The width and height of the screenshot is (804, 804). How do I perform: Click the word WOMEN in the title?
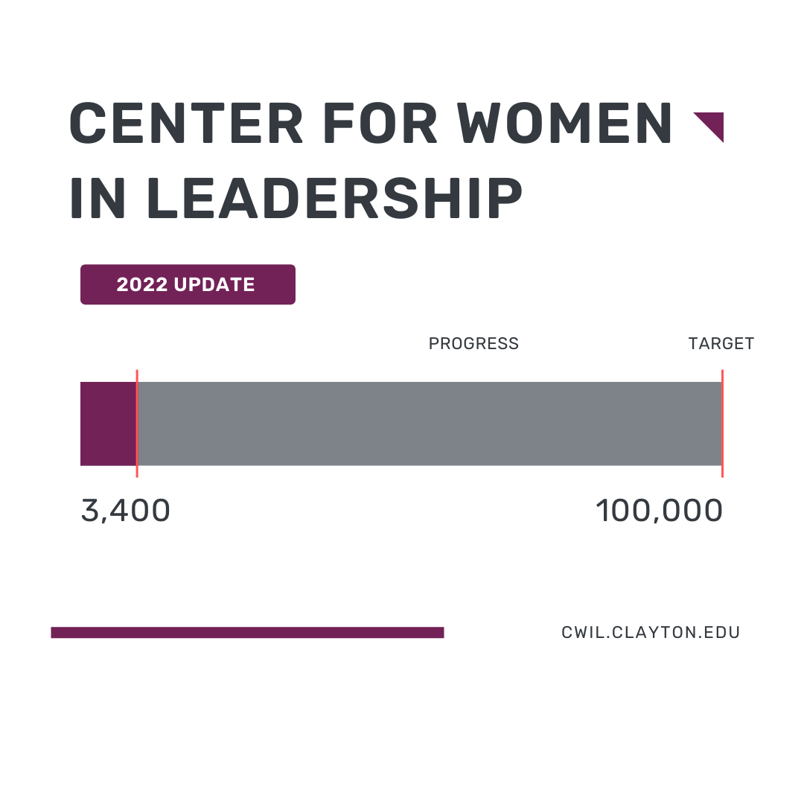pyautogui.click(x=564, y=123)
